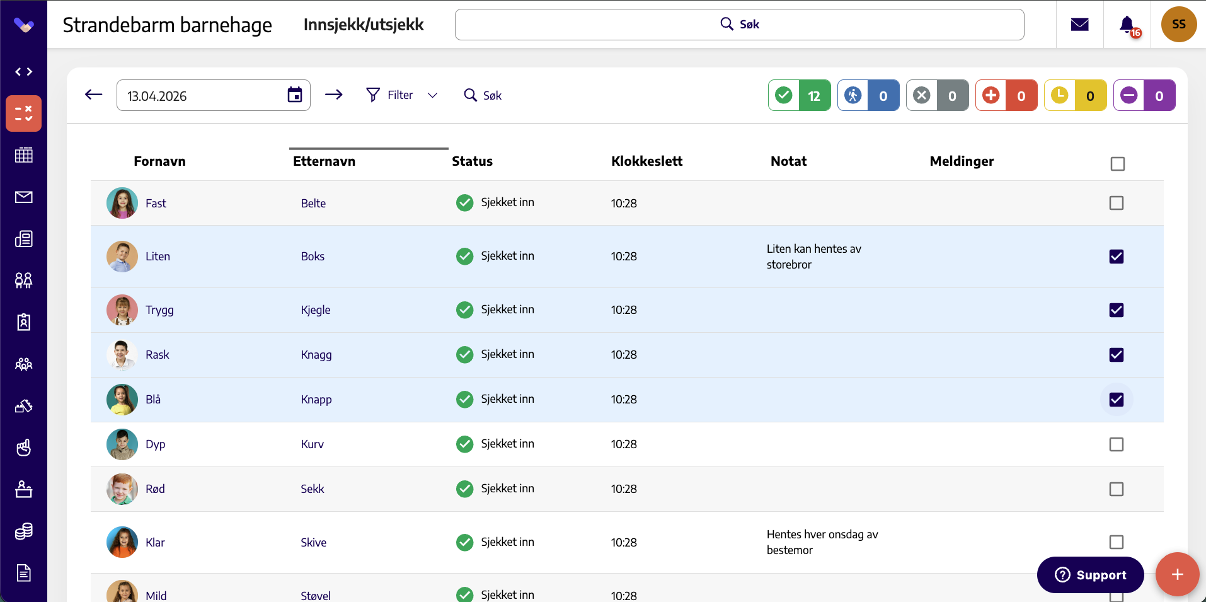The height and width of the screenshot is (602, 1206).
Task: Sort by the Etternavn column
Action: click(x=324, y=161)
